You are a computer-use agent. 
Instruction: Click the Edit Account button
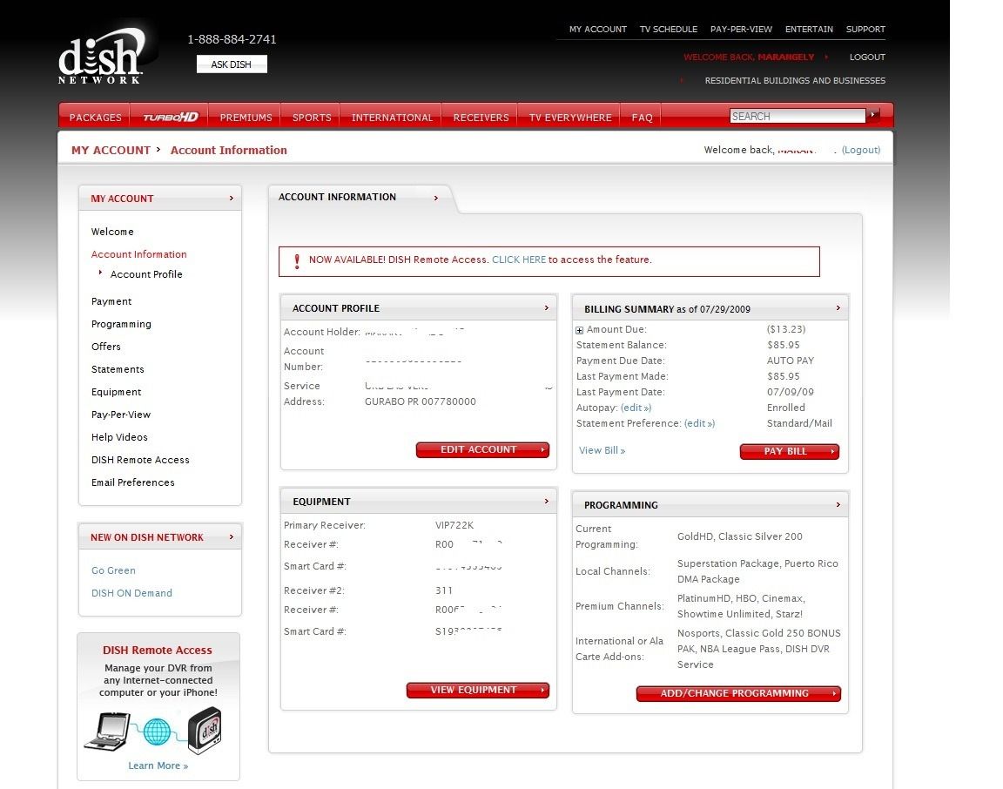point(482,450)
